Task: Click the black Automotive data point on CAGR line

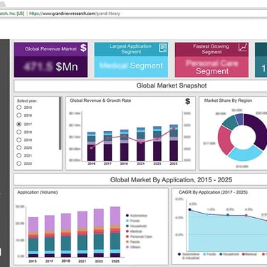Action: click(x=189, y=209)
